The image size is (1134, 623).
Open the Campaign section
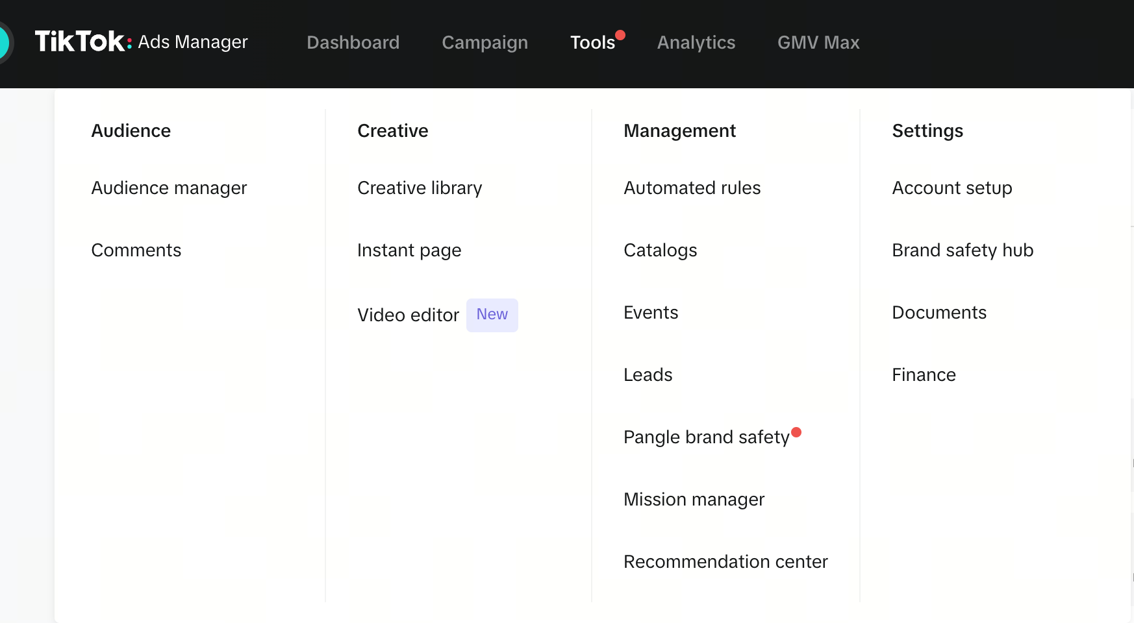[x=485, y=42]
